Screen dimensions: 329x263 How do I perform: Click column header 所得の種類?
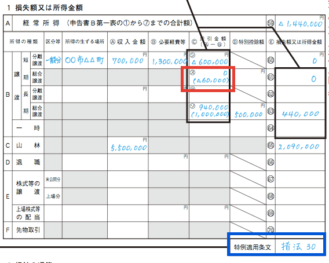click(x=24, y=42)
